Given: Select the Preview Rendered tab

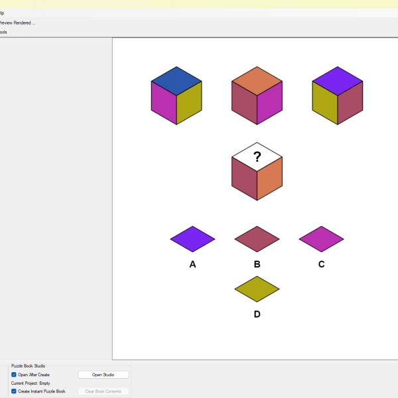Looking at the screenshot, I should pos(17,23).
